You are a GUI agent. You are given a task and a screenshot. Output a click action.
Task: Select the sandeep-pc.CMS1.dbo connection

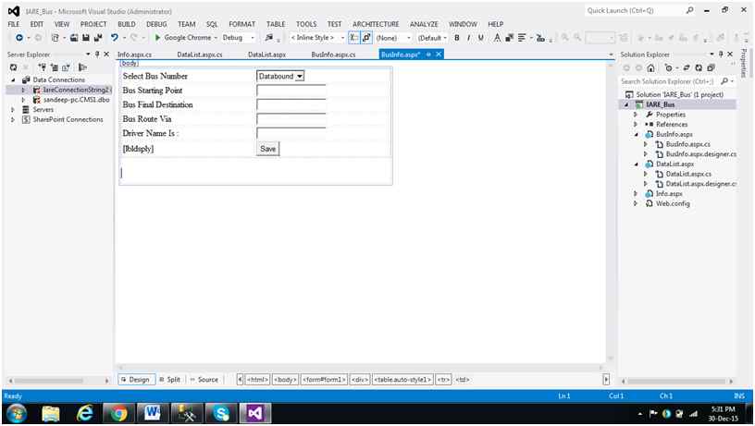point(77,100)
